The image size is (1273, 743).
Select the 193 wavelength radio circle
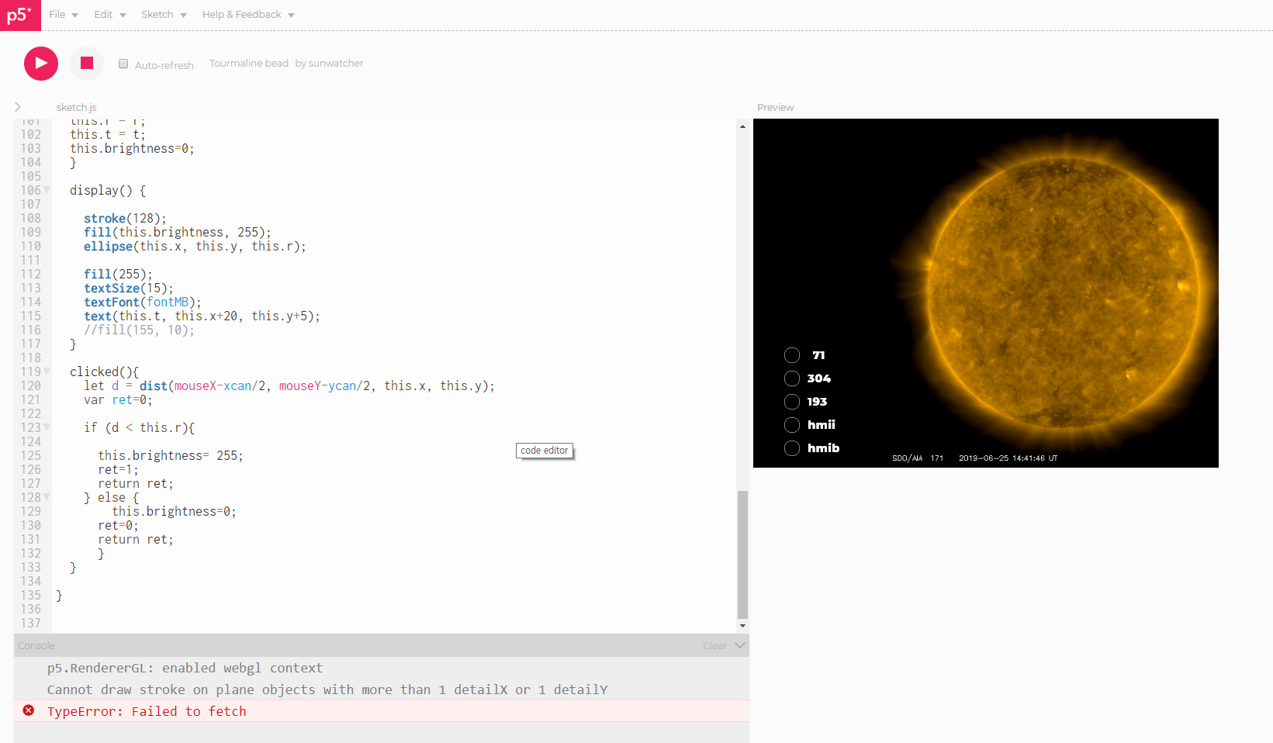tap(792, 402)
